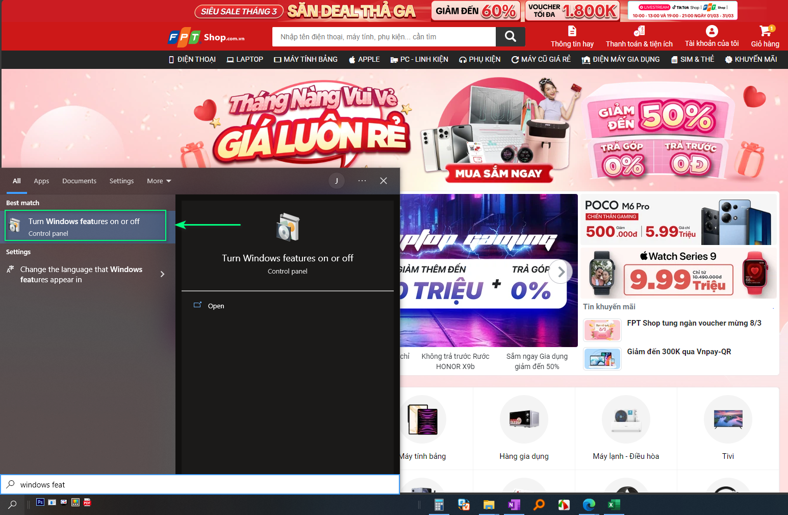Click the Apple logo in the category bar

[351, 59]
